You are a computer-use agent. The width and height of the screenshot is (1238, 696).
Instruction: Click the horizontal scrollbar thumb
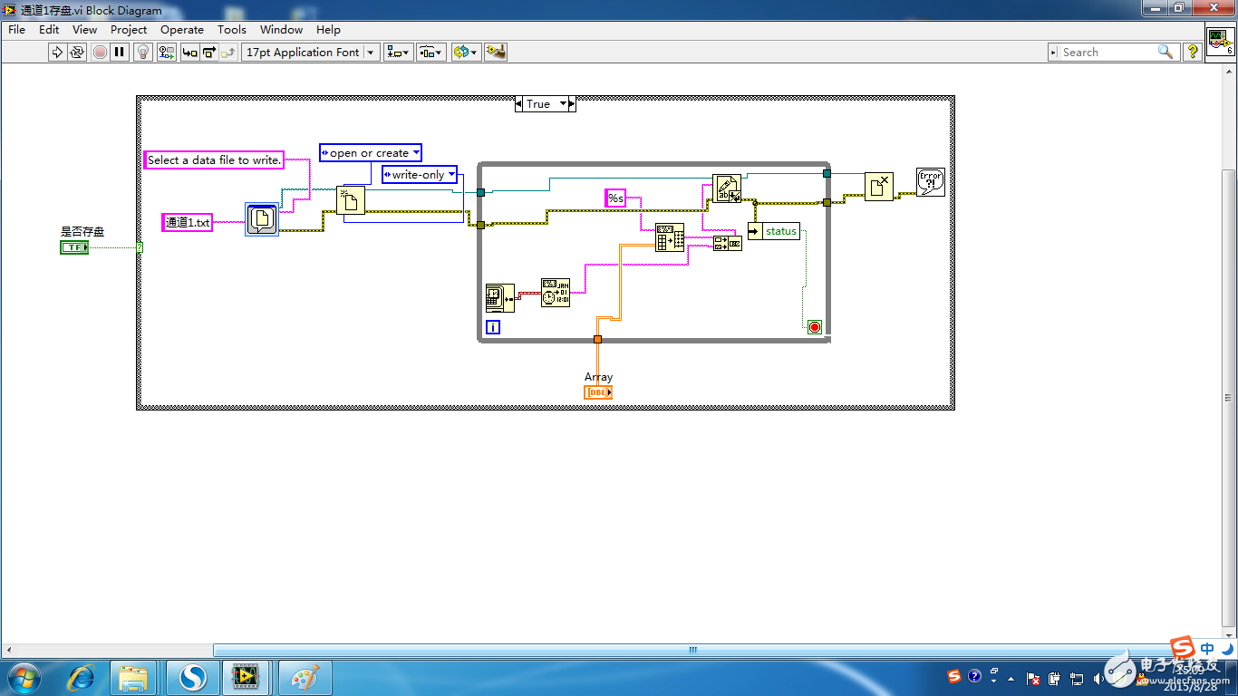click(x=692, y=650)
